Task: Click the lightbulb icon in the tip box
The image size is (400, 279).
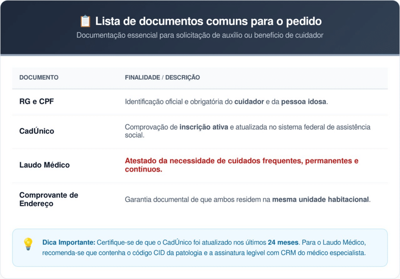Action: pos(28,244)
